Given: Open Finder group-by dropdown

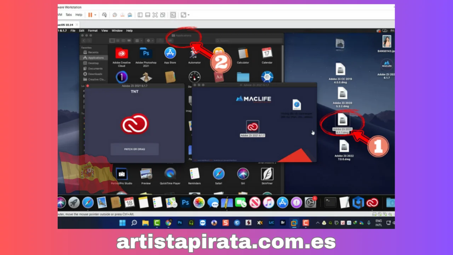Looking at the screenshot, I should tap(139, 41).
